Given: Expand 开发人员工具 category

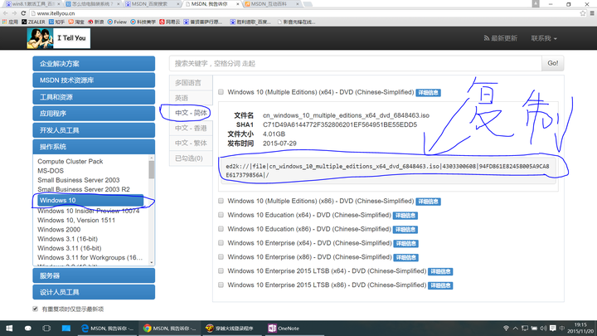Looking at the screenshot, I should [x=94, y=130].
